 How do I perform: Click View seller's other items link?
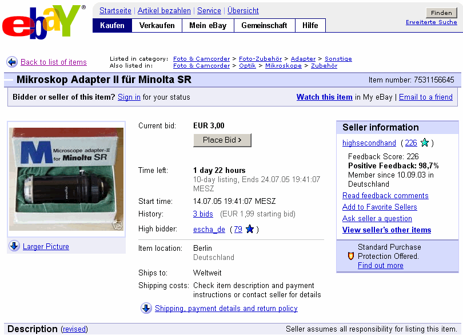click(387, 230)
